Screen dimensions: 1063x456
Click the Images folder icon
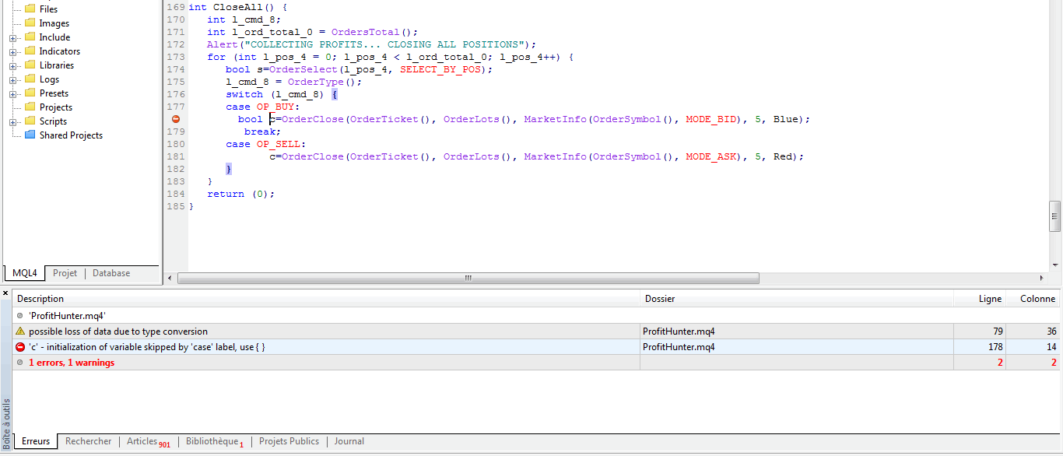coord(30,23)
